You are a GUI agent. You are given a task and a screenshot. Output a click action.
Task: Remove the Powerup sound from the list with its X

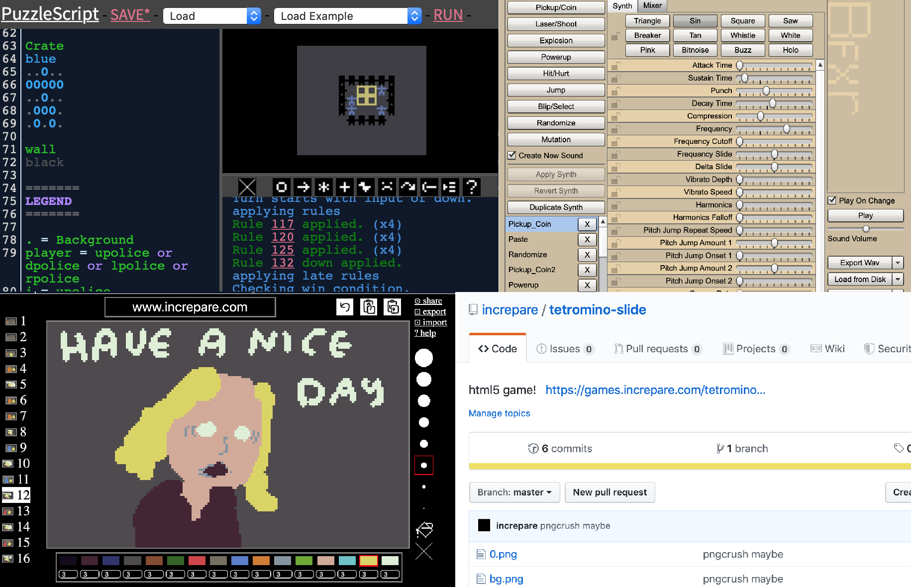(x=587, y=285)
